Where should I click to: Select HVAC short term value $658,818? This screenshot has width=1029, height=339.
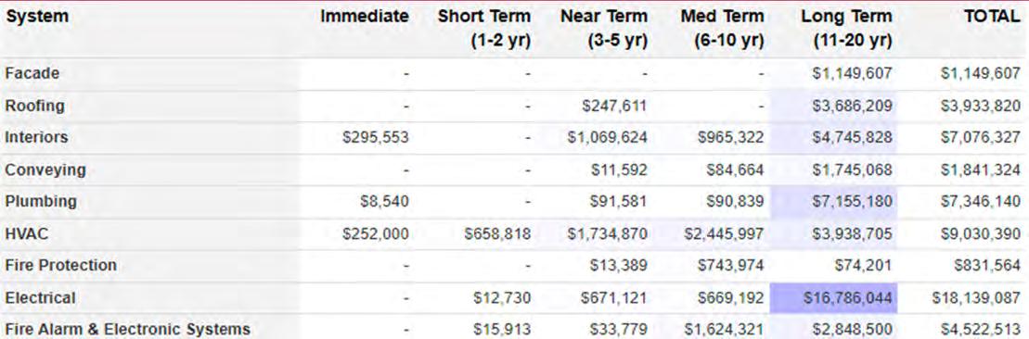click(x=497, y=233)
